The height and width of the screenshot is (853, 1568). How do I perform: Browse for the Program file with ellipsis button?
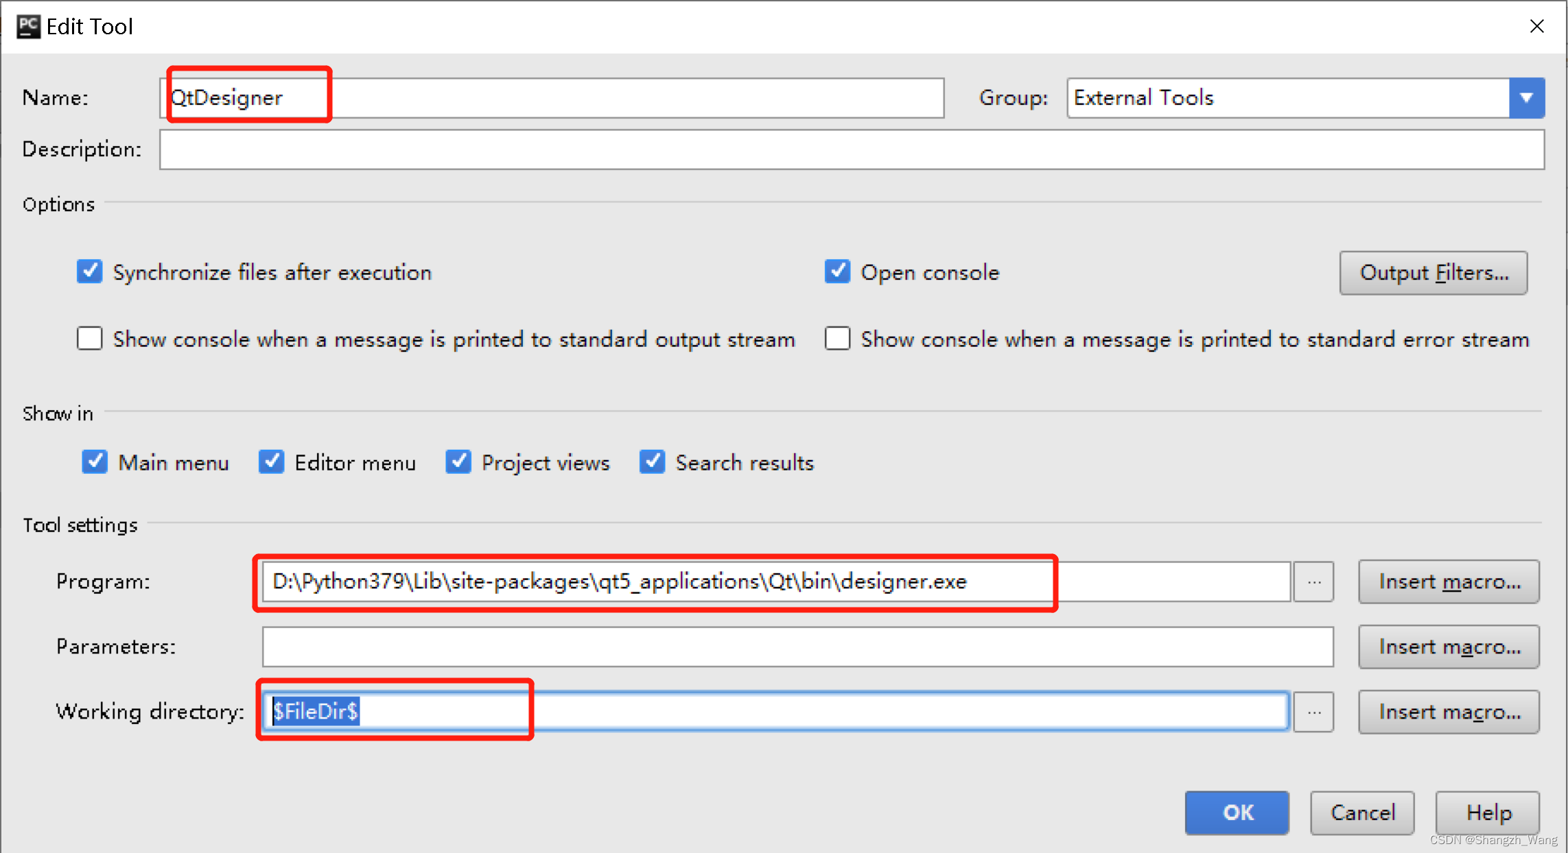(x=1314, y=581)
